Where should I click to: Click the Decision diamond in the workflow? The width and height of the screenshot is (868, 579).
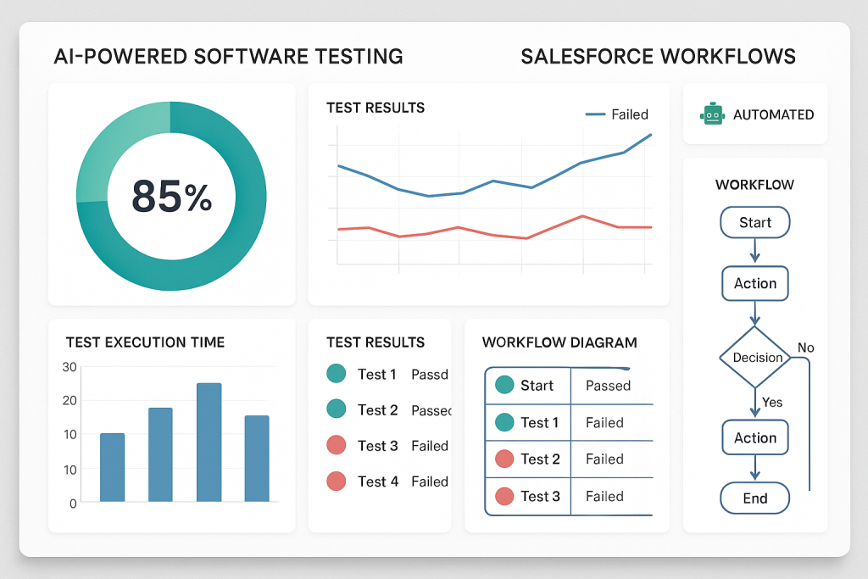755,357
